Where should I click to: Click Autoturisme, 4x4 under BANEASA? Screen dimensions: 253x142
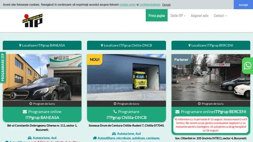44,138
